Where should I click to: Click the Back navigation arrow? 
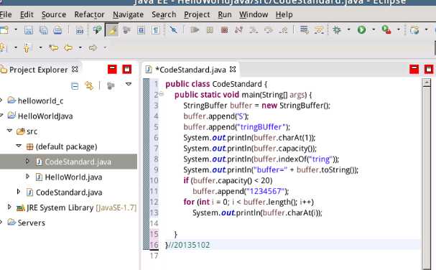(68, 48)
